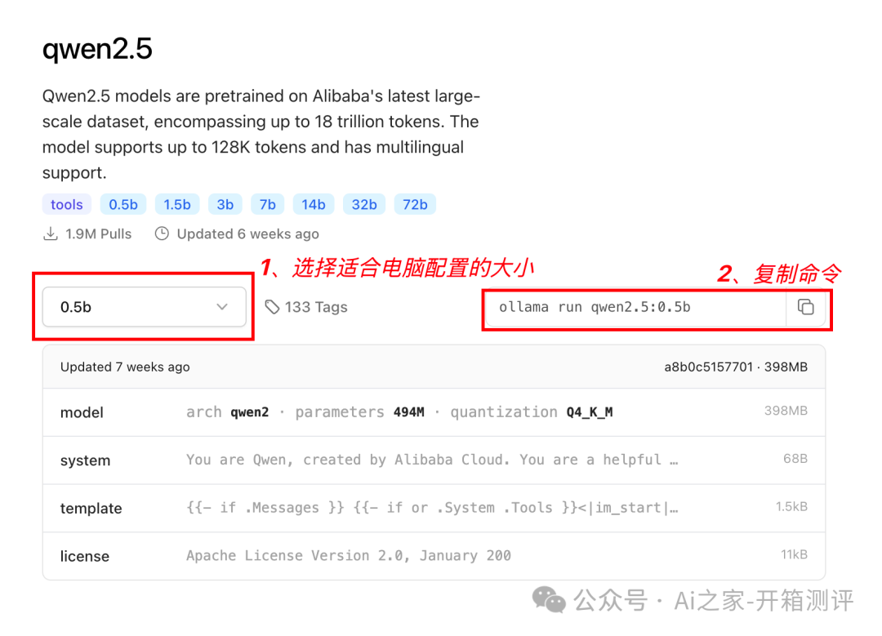Viewport: 882px width, 636px height.
Task: Select the 1.5b size tag
Action: coord(177,205)
